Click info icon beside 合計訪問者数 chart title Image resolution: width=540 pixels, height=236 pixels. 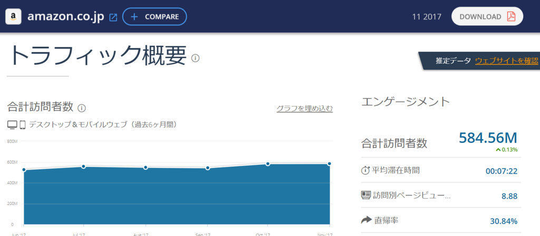(x=82, y=108)
